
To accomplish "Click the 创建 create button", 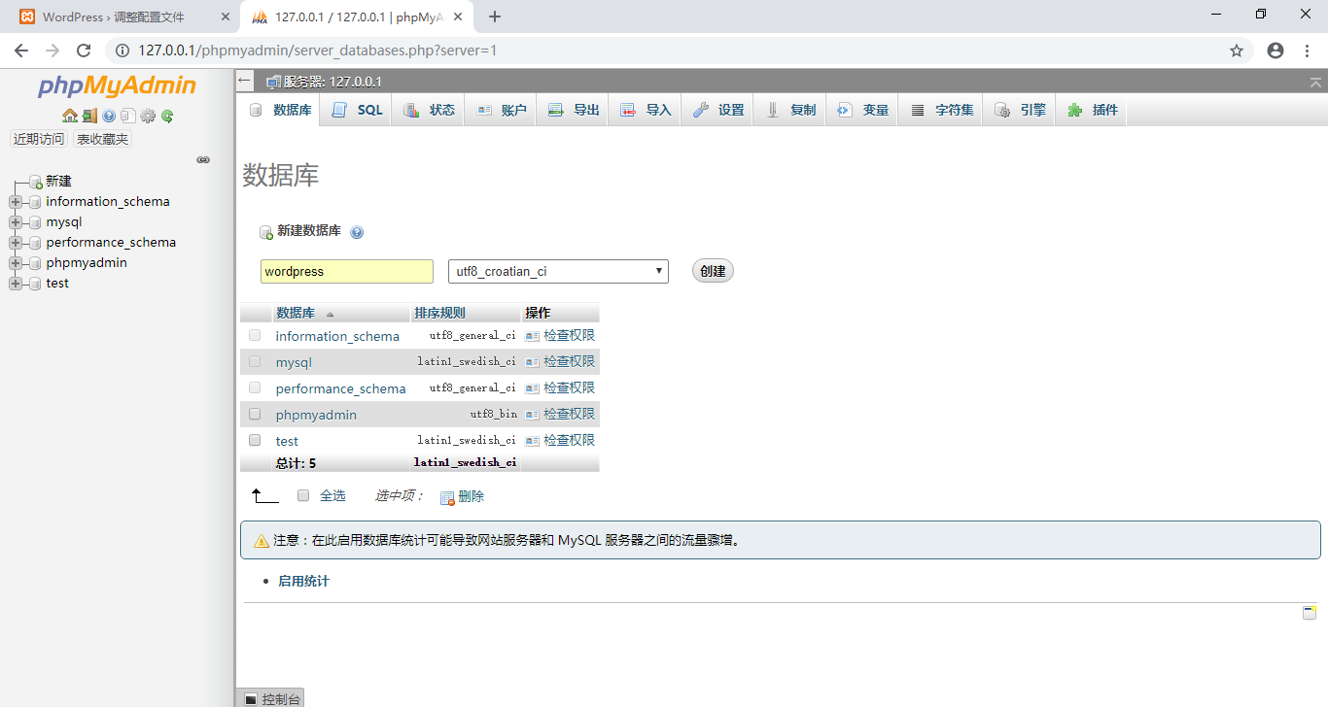I will 713,271.
